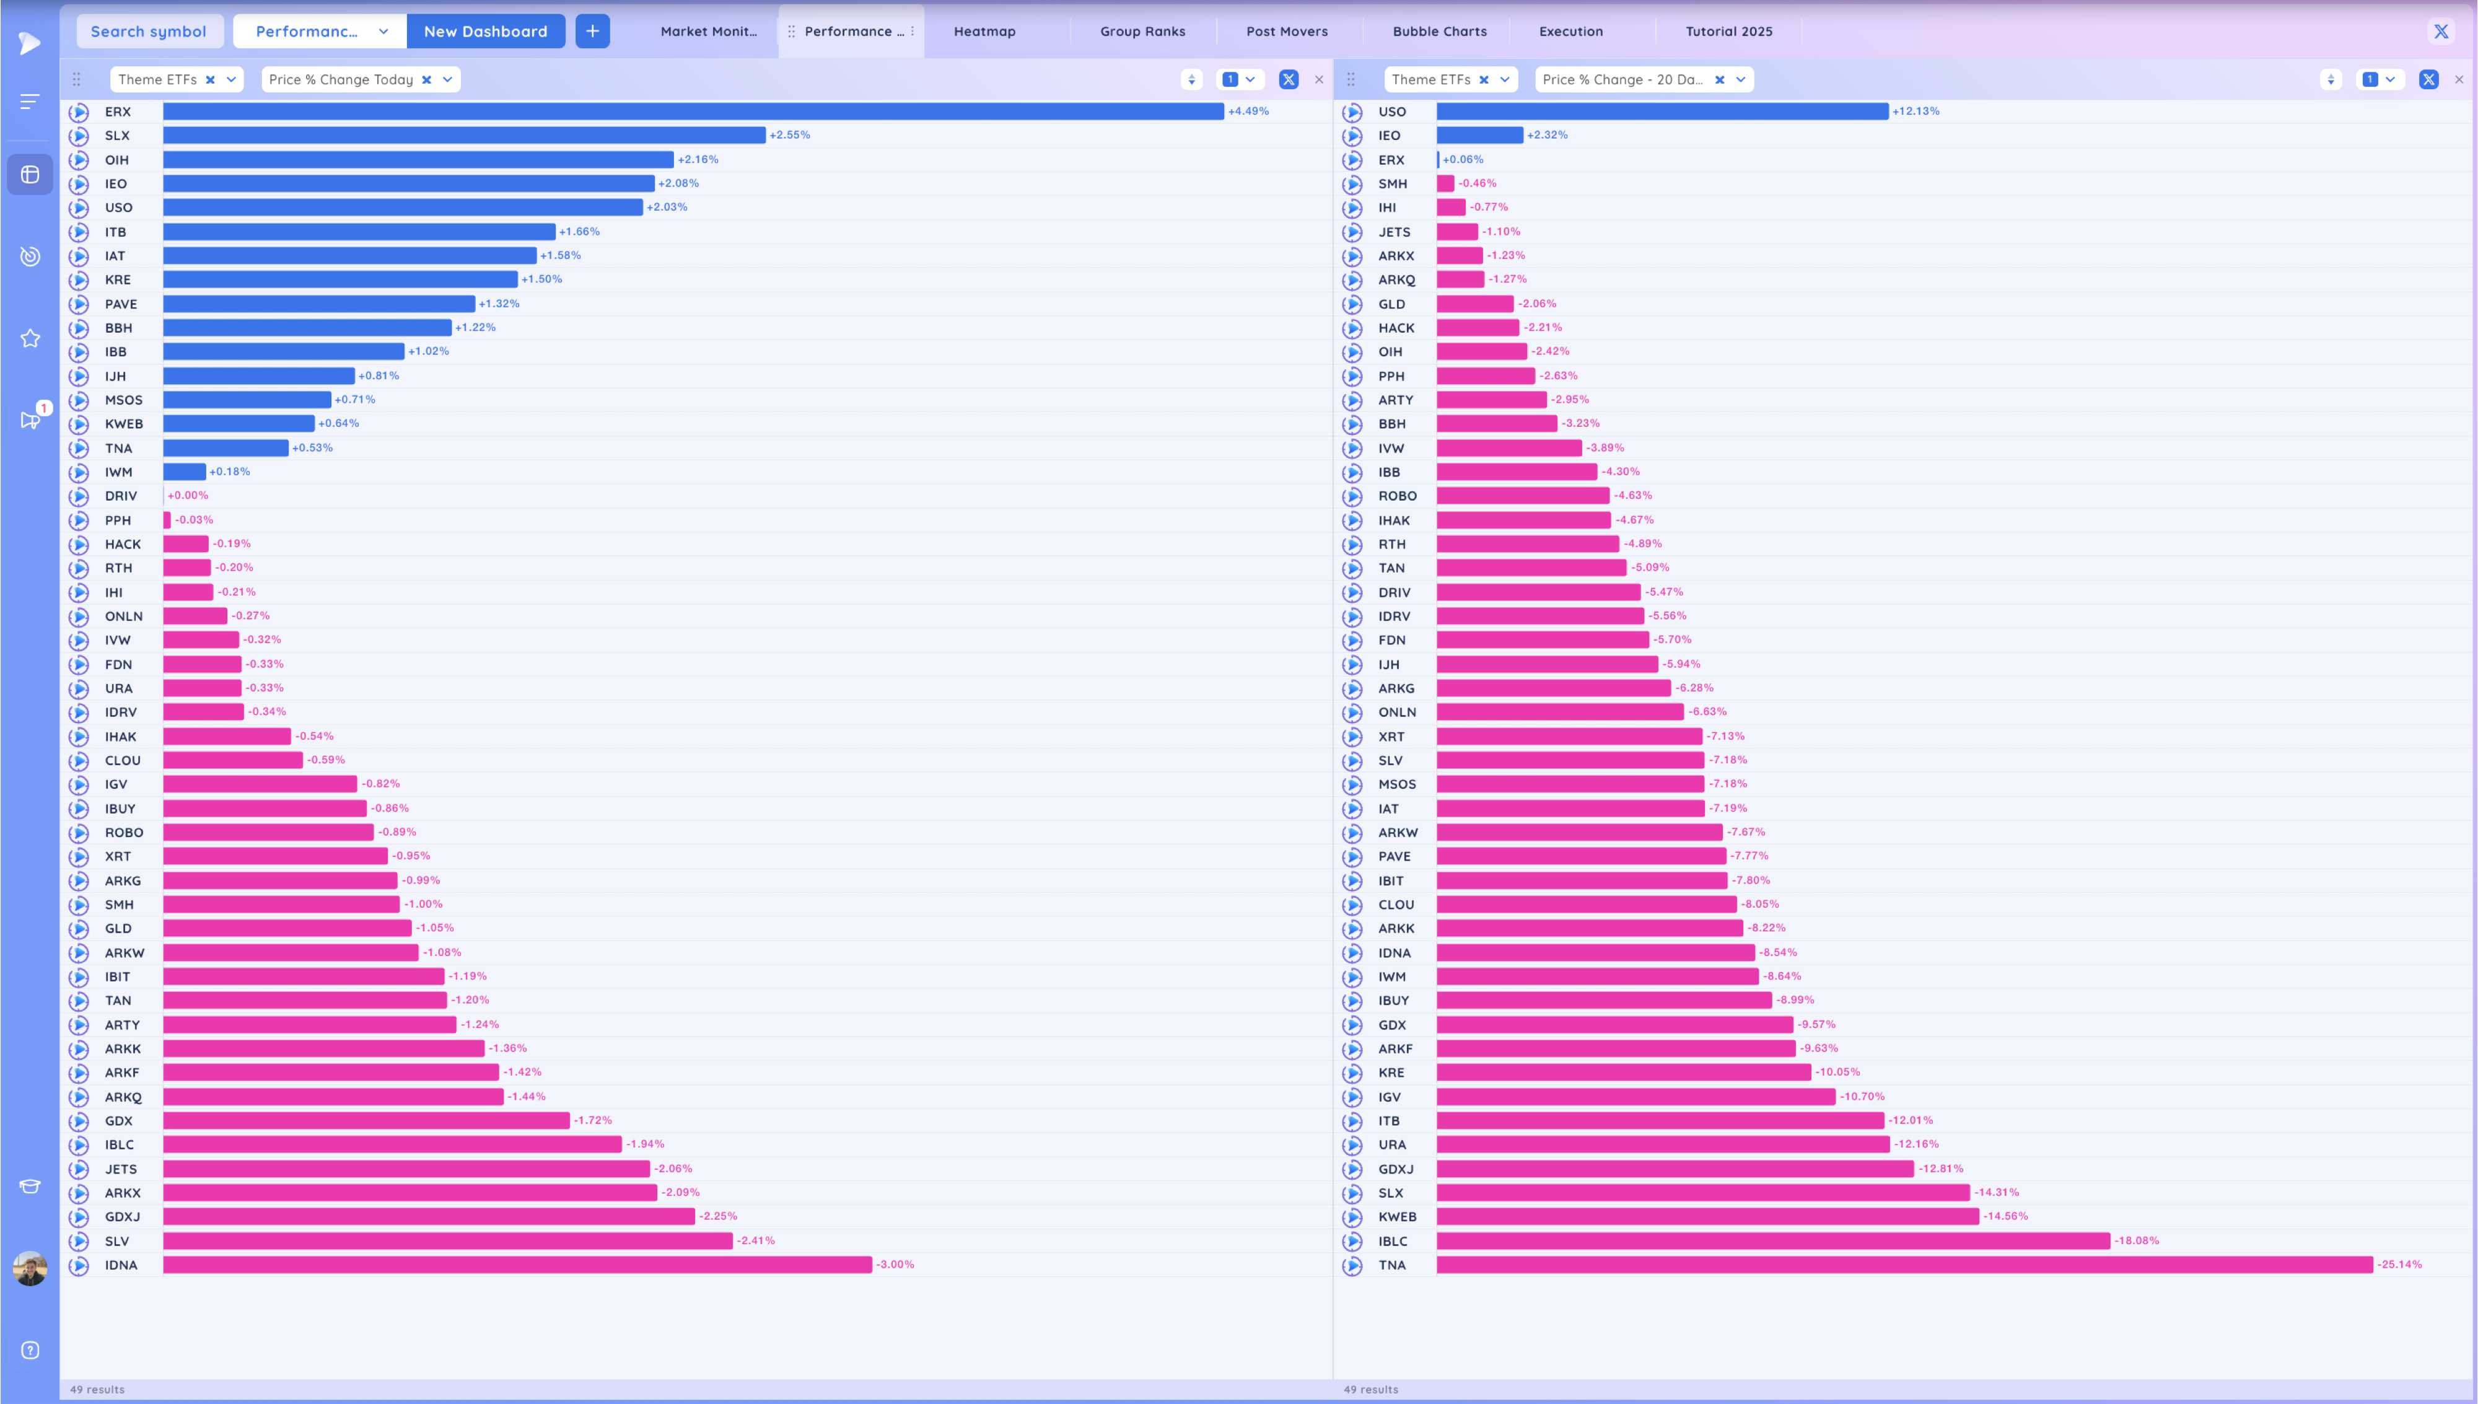This screenshot has width=2478, height=1404.
Task: Click play icon next to GLD right panel
Action: point(1352,305)
